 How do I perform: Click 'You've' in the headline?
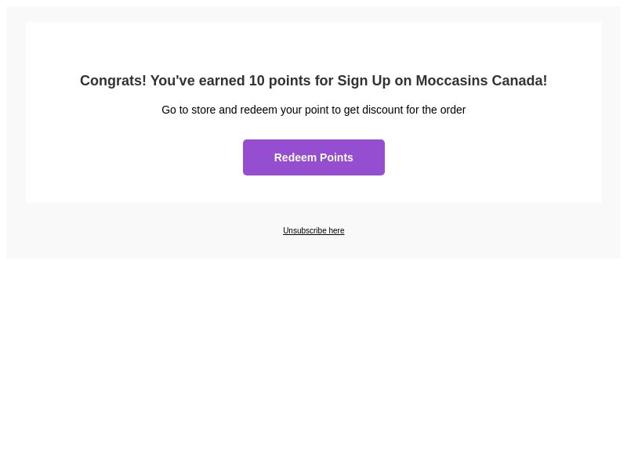pyautogui.click(x=172, y=81)
